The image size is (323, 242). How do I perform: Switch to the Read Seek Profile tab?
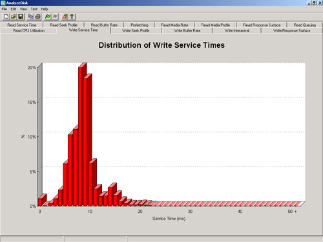pos(63,25)
